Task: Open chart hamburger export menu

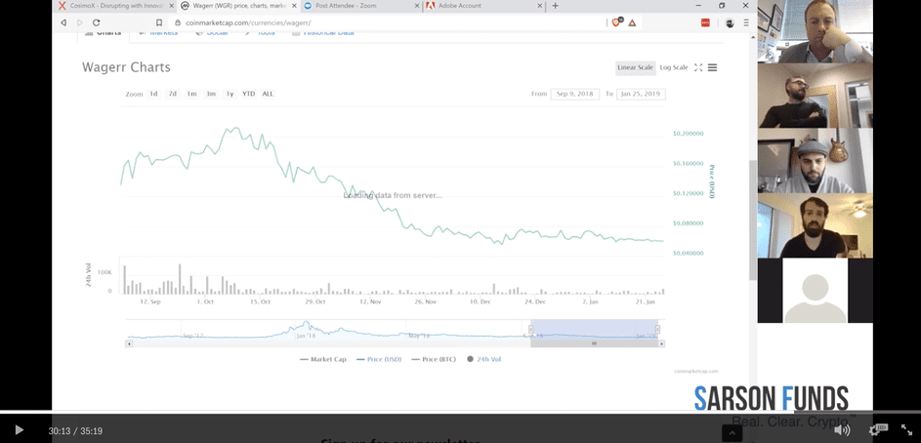Action: (713, 67)
